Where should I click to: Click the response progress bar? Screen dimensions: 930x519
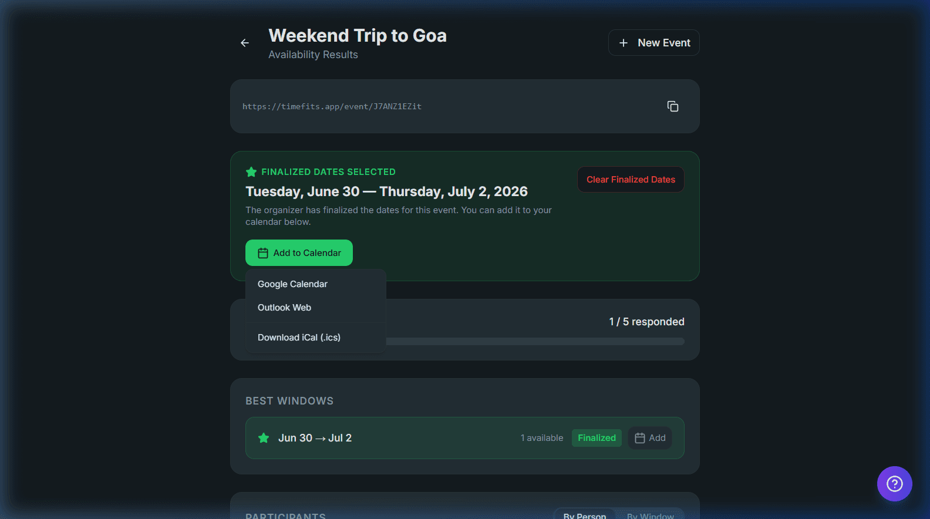535,342
